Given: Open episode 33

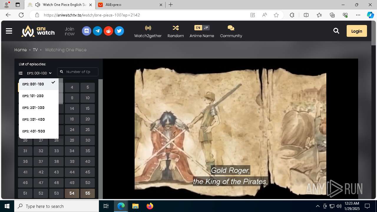Looking at the screenshot, I should [56, 151].
